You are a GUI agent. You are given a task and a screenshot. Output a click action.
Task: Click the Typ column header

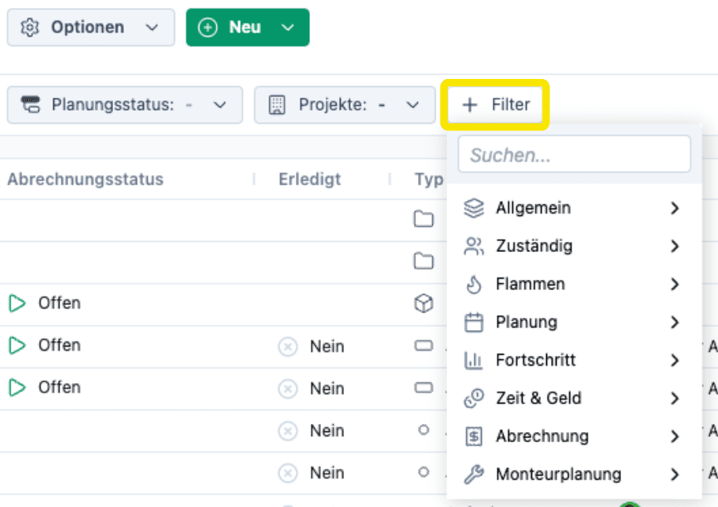[x=429, y=179]
